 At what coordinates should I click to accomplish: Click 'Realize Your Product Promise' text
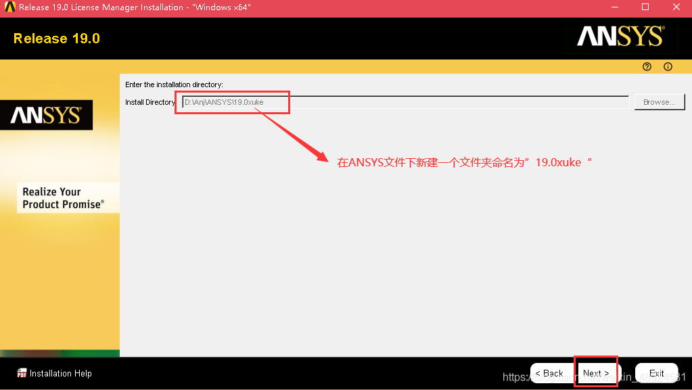[x=64, y=197]
